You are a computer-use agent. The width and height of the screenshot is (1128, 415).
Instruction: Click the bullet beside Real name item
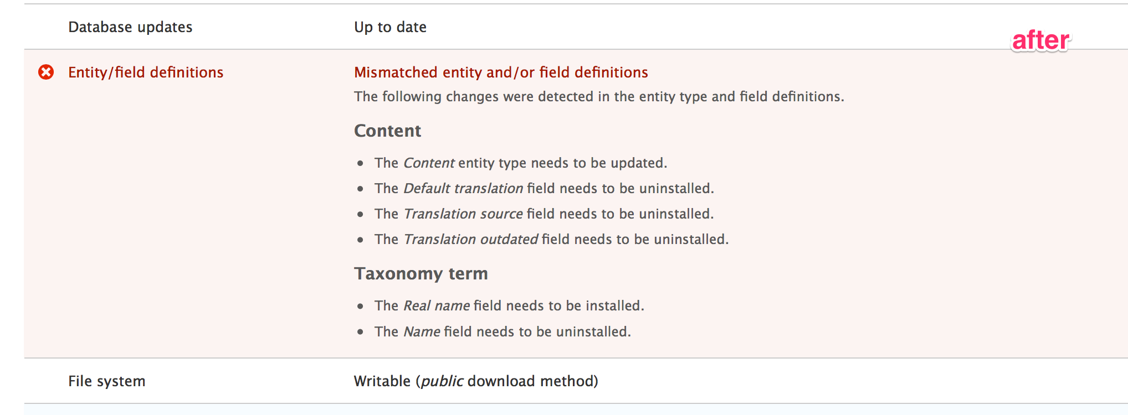(x=361, y=307)
